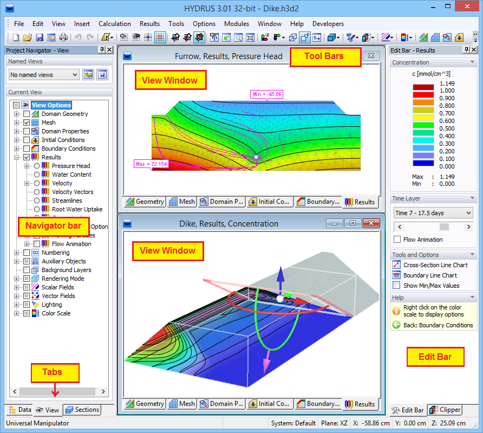Check the Boundary Conditions checkbox
Viewport: 483px width, 433px height.
click(27, 148)
